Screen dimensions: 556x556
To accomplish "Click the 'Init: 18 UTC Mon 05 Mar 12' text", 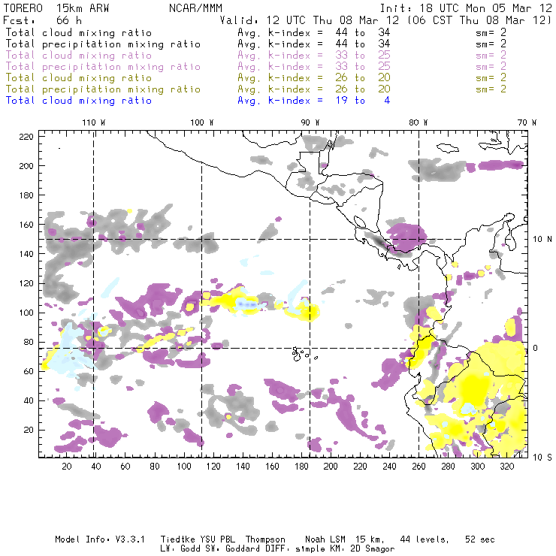I will click(466, 8).
